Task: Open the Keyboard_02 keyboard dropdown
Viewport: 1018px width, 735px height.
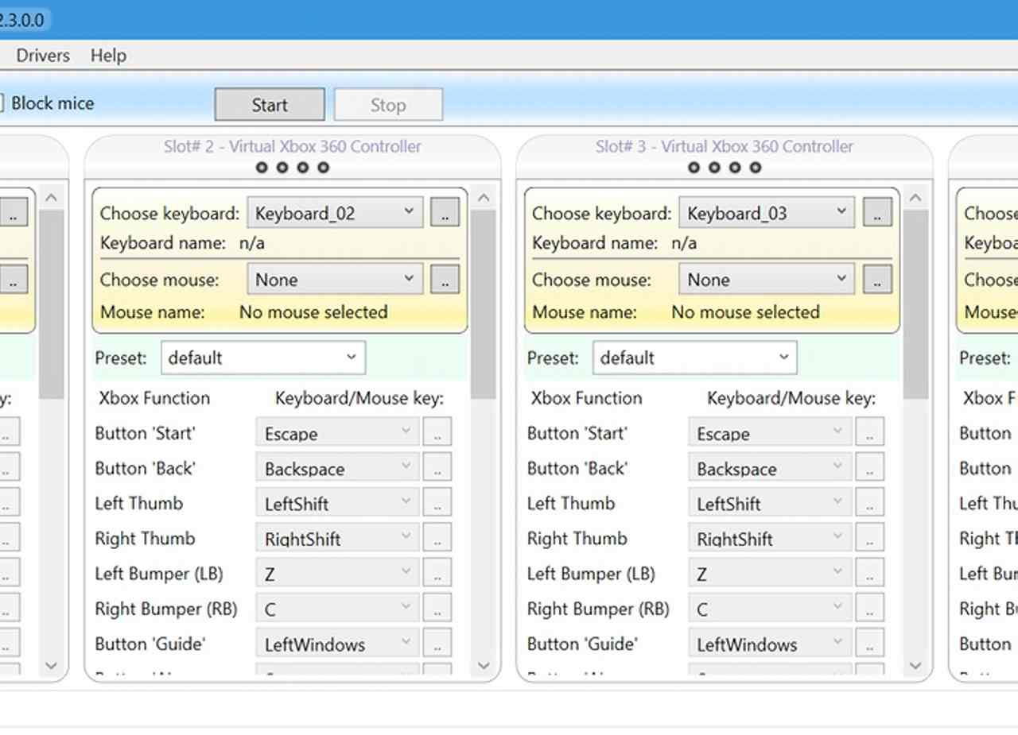Action: [x=334, y=213]
